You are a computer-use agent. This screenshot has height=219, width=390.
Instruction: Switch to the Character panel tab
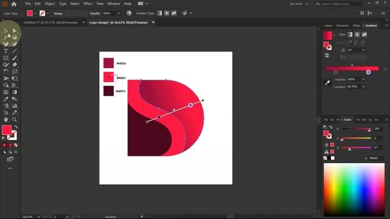[342, 26]
